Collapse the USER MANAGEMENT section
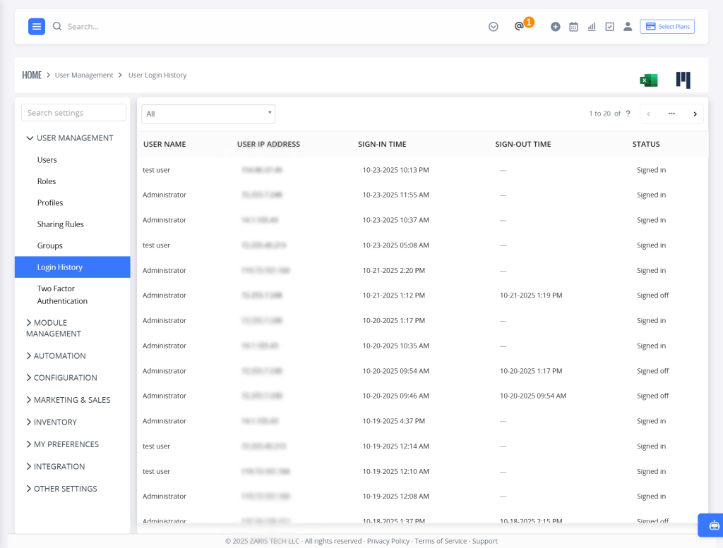The height and width of the screenshot is (548, 723). tap(70, 138)
